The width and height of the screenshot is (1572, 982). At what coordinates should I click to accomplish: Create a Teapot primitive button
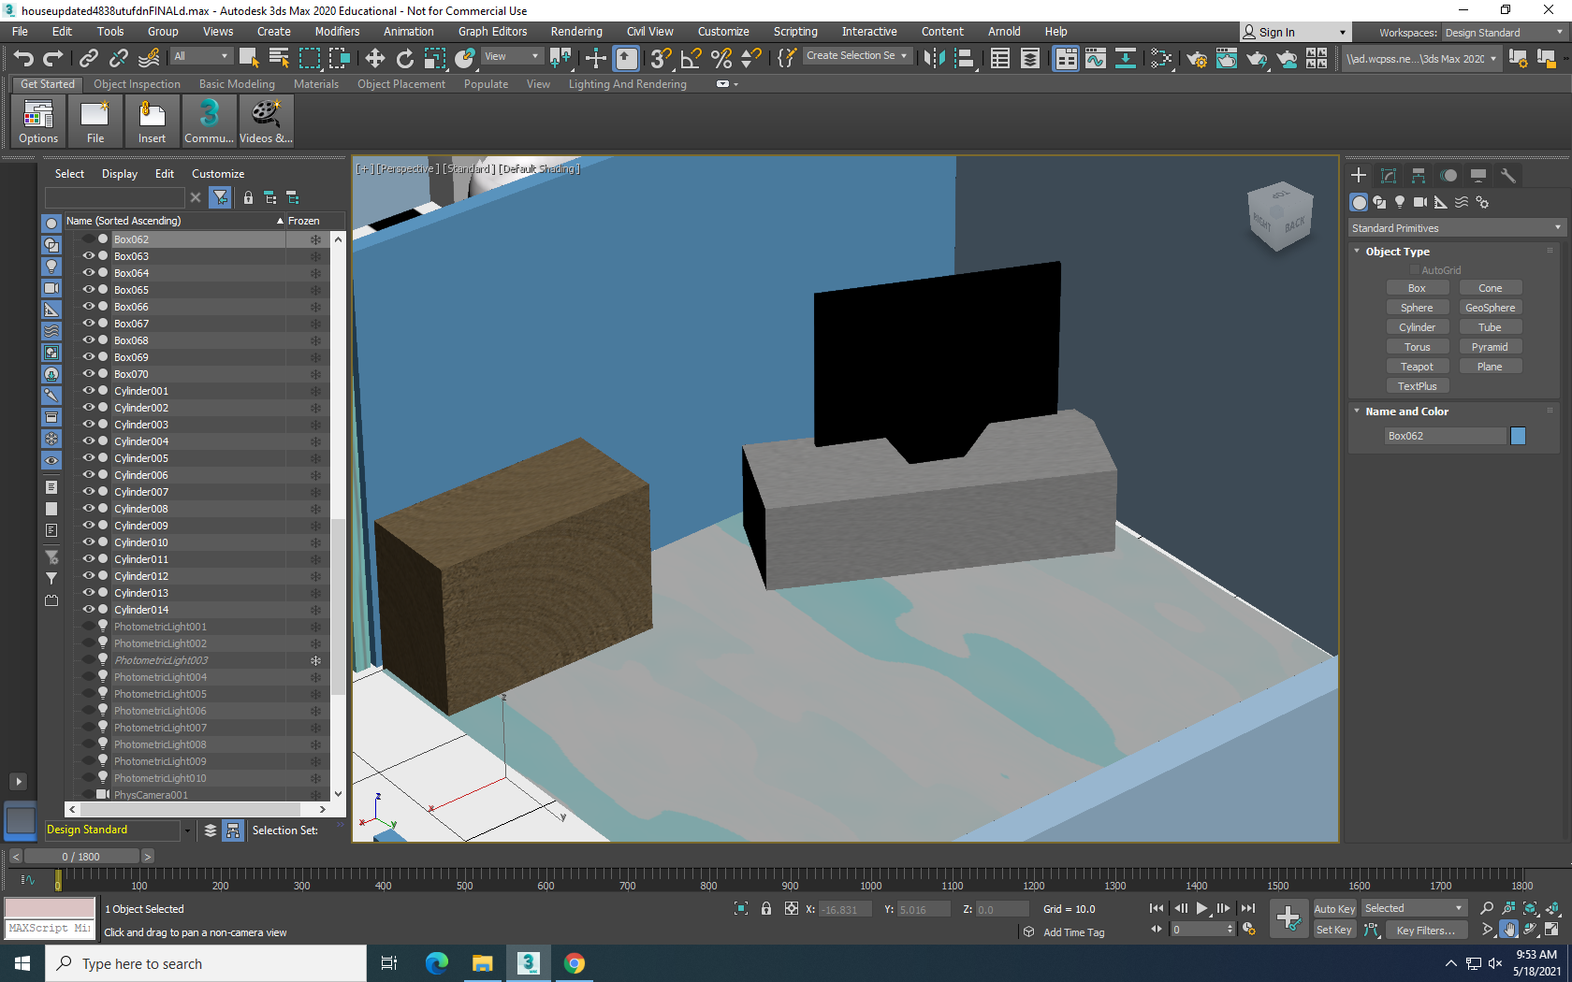1417,367
